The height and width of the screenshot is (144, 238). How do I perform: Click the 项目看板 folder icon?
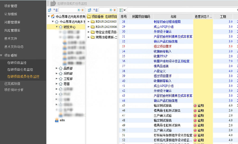point(89,17)
